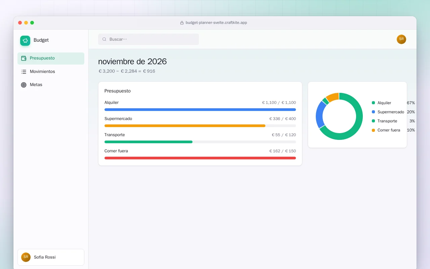The image size is (430, 269).
Task: Click the green Alquiler legend swatch
Action: (x=373, y=103)
